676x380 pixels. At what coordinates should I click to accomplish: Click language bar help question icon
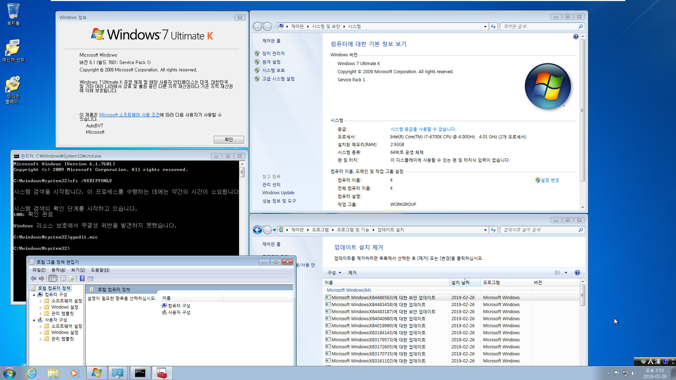[x=665, y=361]
